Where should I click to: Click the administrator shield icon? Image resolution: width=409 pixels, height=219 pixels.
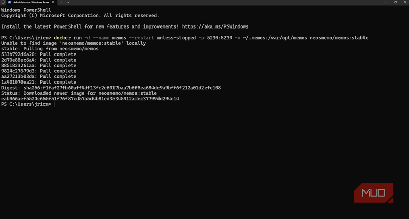pyautogui.click(x=3, y=3)
